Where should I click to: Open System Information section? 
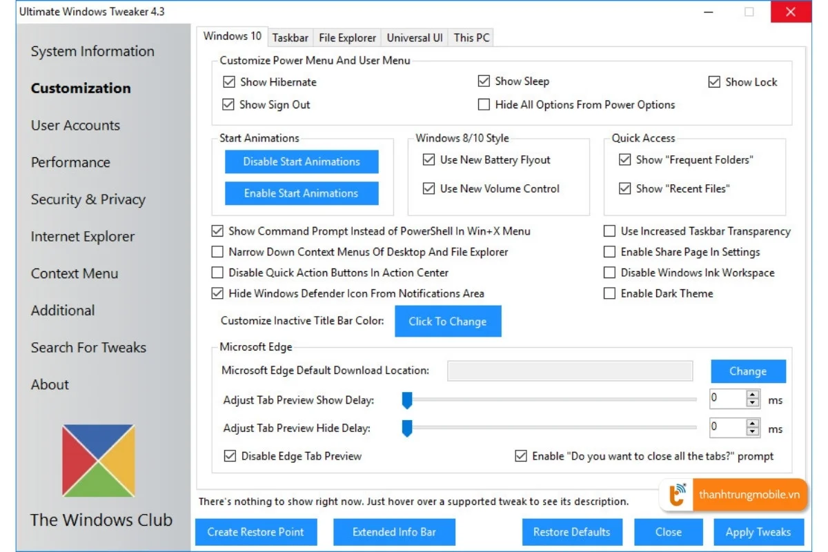(92, 52)
